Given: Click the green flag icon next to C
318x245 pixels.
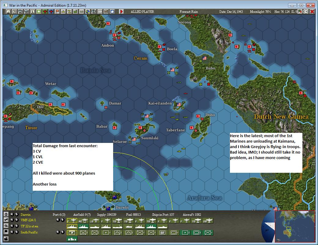Looking at the screenshot, I should click(300, 12).
